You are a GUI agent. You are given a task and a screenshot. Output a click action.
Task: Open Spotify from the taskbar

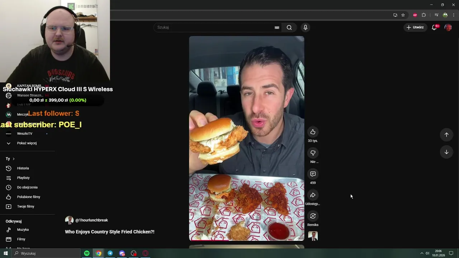pos(87,253)
